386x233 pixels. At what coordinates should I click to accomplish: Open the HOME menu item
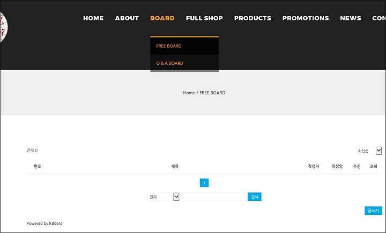coord(93,18)
